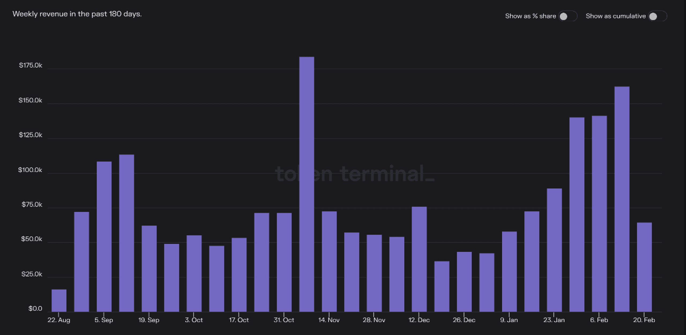Click the '9. Jan' date label

click(509, 320)
